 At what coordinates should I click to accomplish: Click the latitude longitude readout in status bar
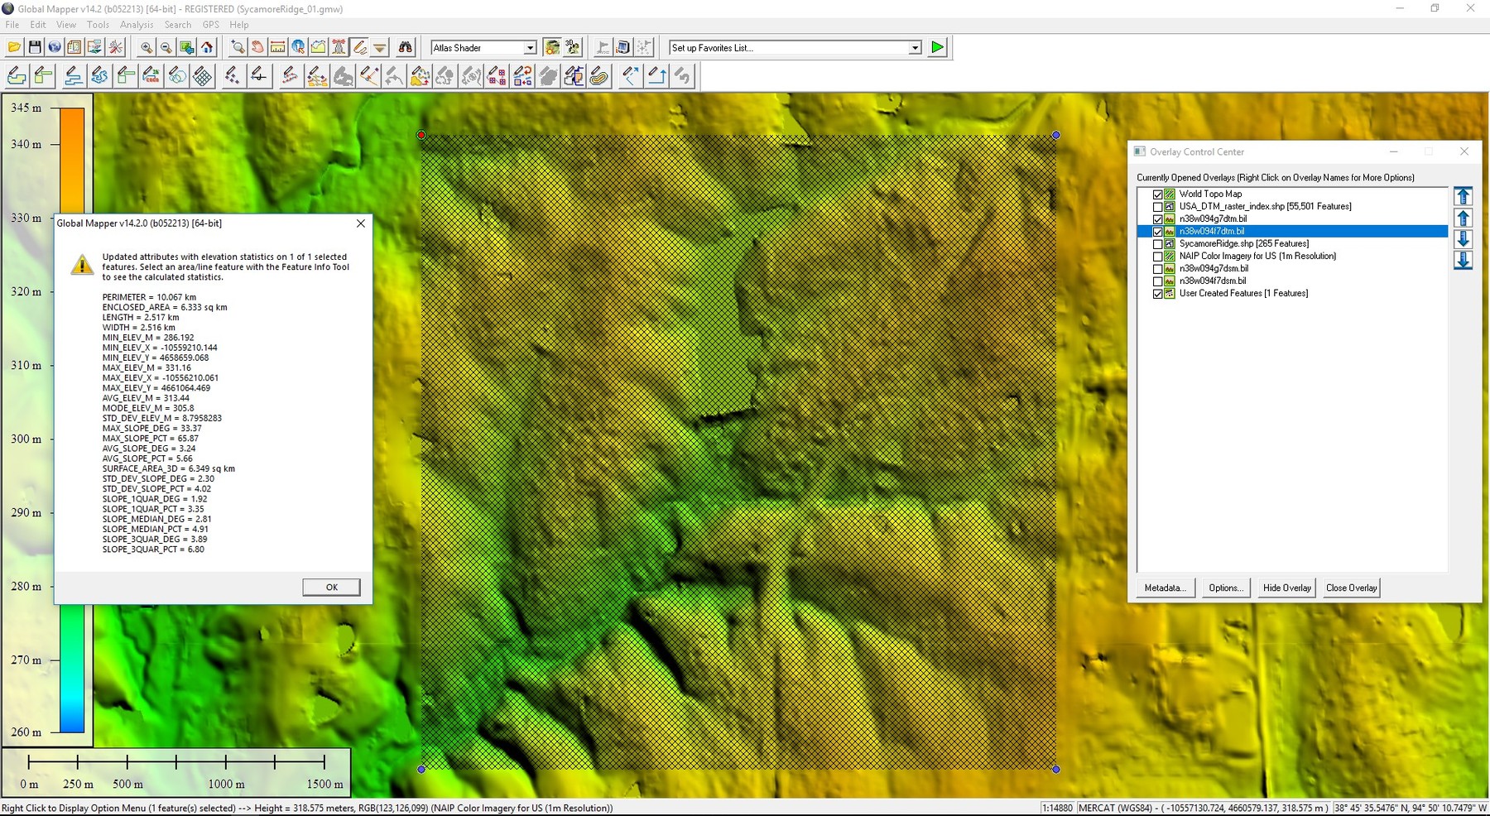coord(1411,808)
